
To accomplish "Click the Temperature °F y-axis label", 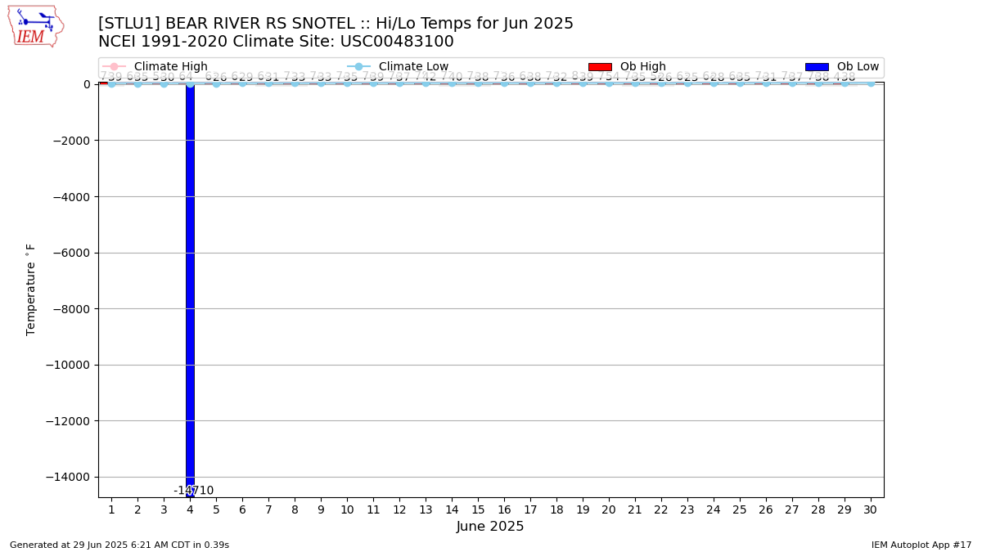I will pos(31,289).
